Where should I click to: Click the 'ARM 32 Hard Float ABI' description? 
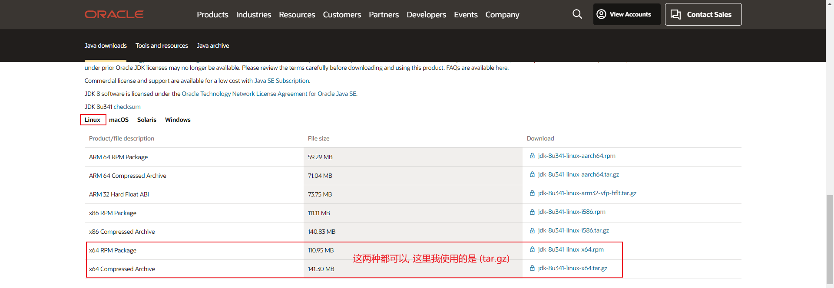[119, 194]
